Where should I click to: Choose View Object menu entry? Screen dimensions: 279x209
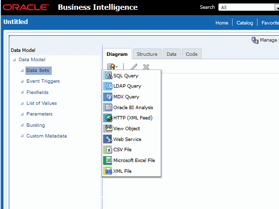click(x=131, y=128)
